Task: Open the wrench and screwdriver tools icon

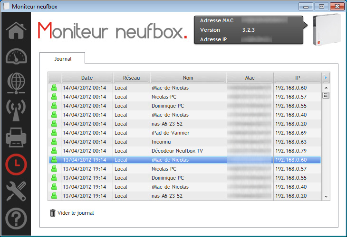Action: click(x=16, y=191)
